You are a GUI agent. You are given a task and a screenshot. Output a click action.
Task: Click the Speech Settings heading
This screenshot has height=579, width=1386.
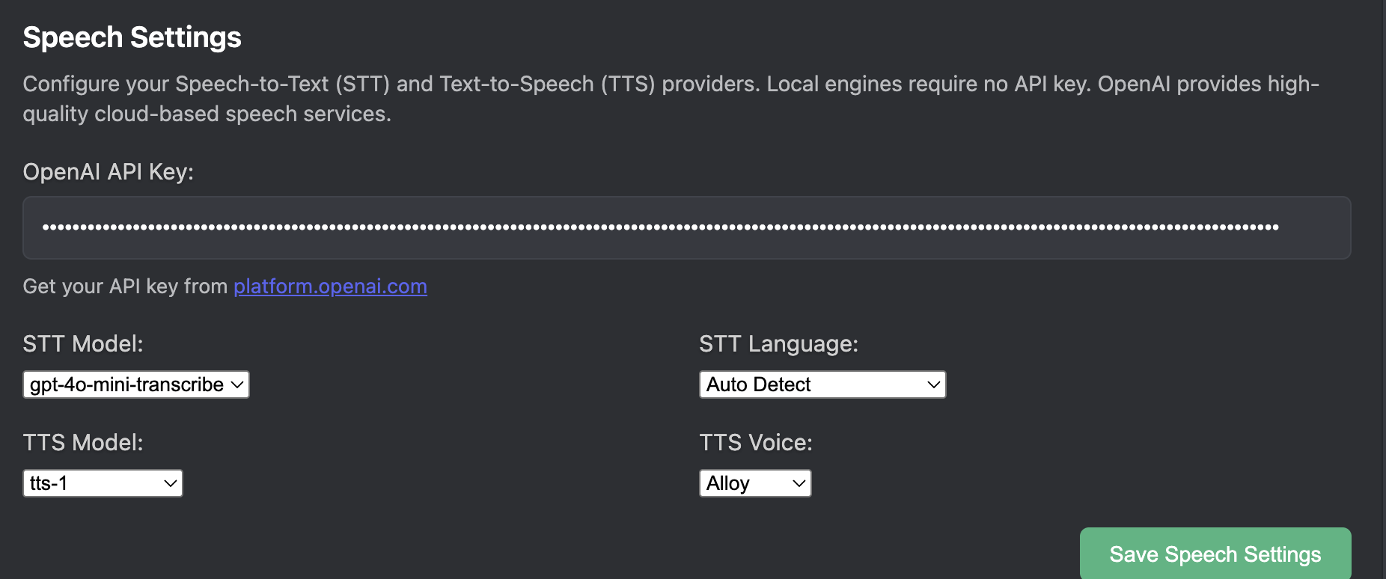tap(132, 37)
